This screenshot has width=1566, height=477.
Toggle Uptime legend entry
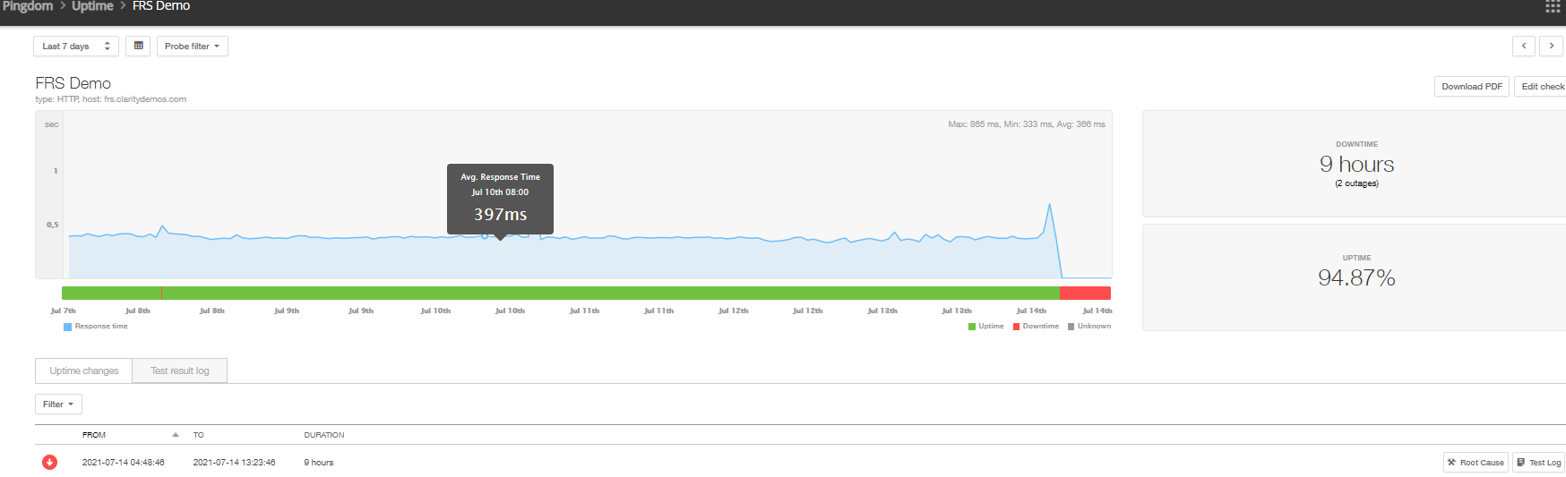click(986, 327)
